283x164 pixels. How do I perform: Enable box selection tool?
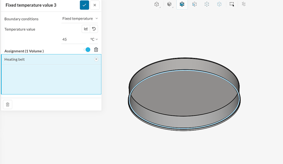pos(232,4)
